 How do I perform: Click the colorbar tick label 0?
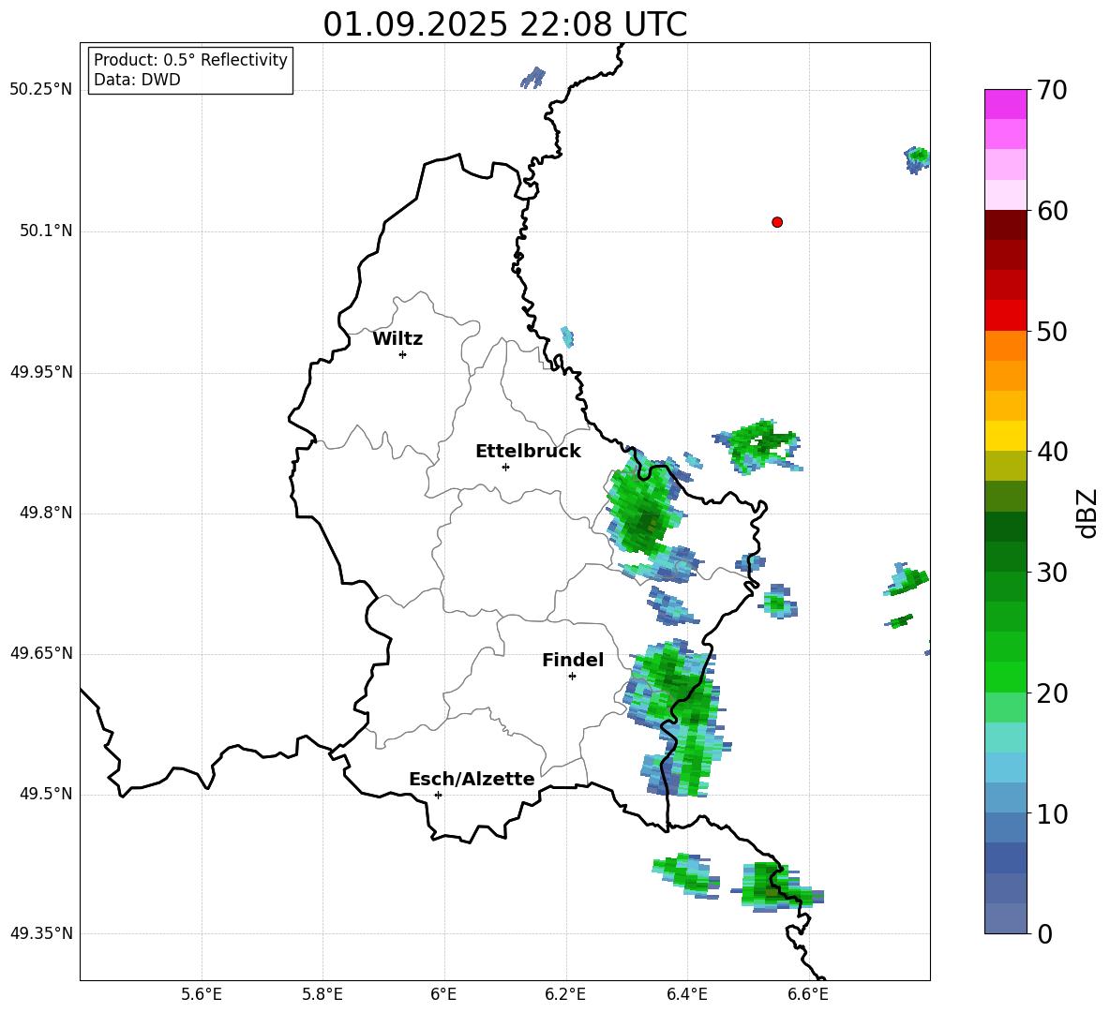[x=1044, y=934]
